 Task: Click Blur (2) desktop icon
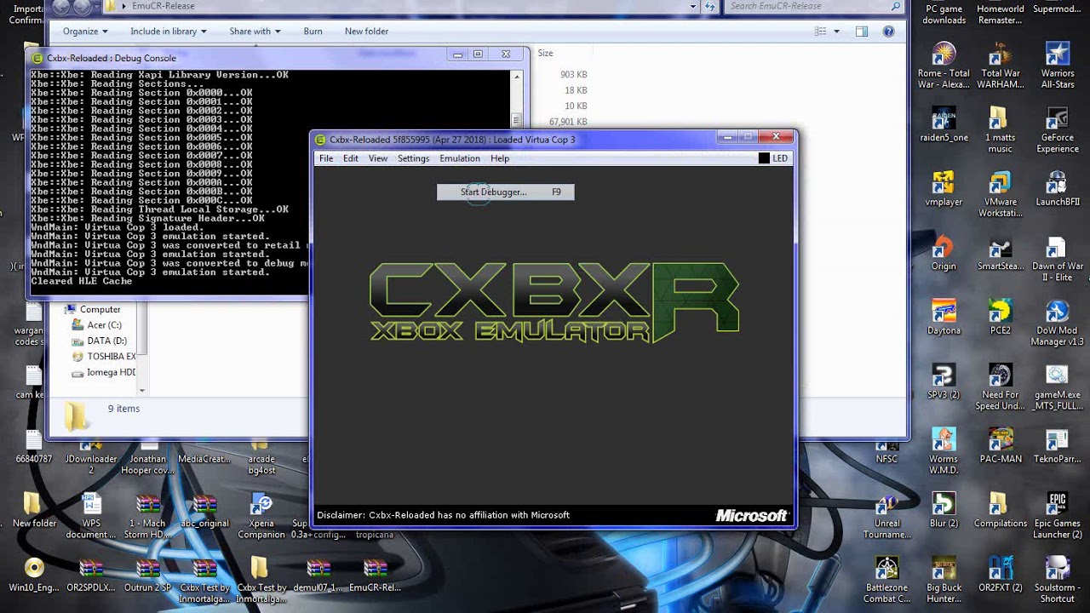pyautogui.click(x=943, y=510)
